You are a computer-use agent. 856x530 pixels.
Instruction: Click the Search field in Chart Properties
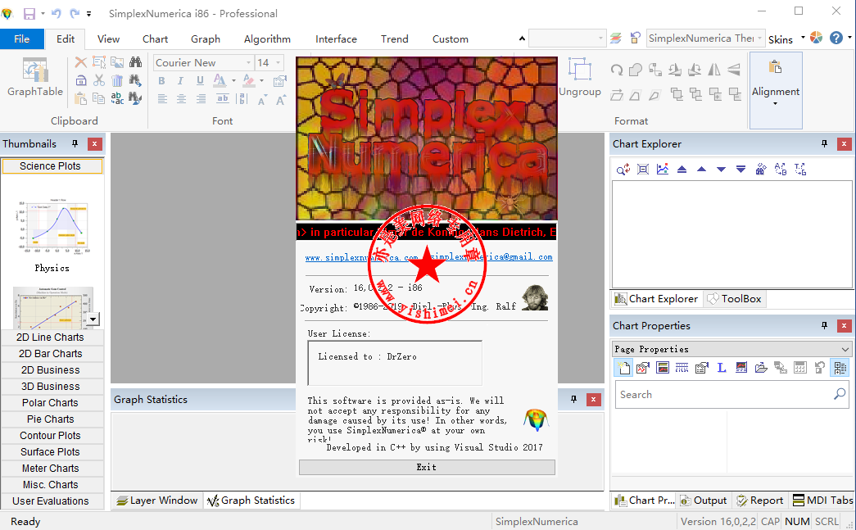731,394
